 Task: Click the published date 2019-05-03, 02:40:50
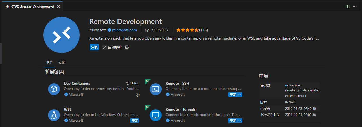(300, 109)
